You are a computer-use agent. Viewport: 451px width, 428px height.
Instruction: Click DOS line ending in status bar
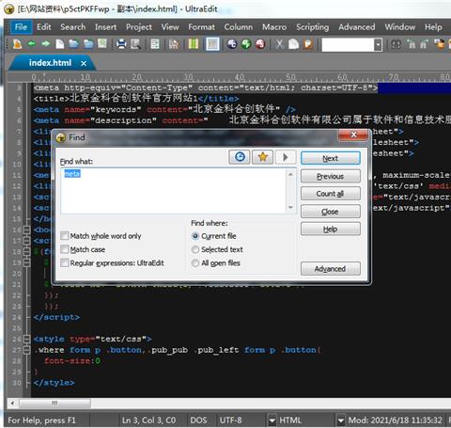pos(198,420)
